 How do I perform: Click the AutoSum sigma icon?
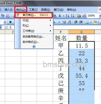pyautogui.click(x=60, y=16)
